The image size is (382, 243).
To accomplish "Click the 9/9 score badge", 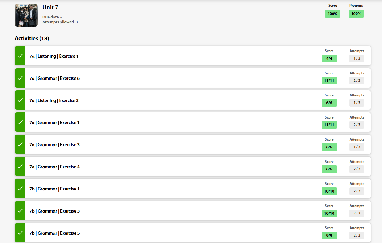I will coord(329,235).
